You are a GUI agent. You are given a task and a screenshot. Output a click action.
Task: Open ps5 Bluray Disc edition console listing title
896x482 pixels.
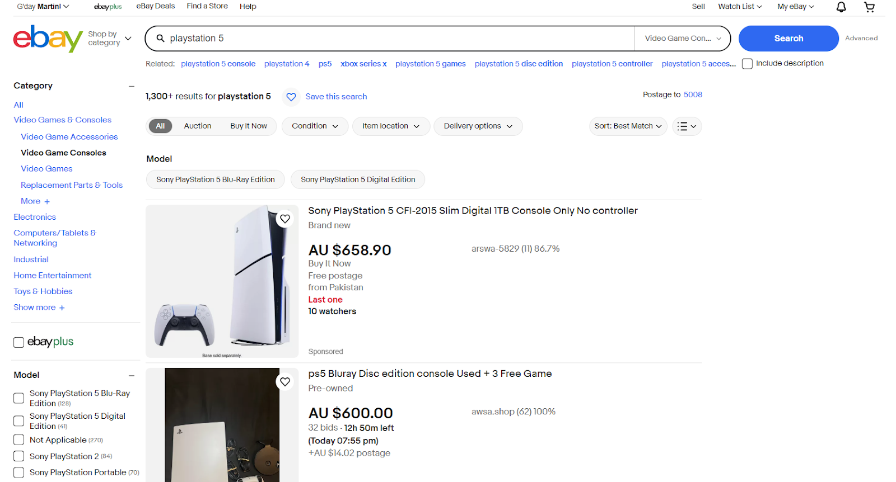point(430,374)
